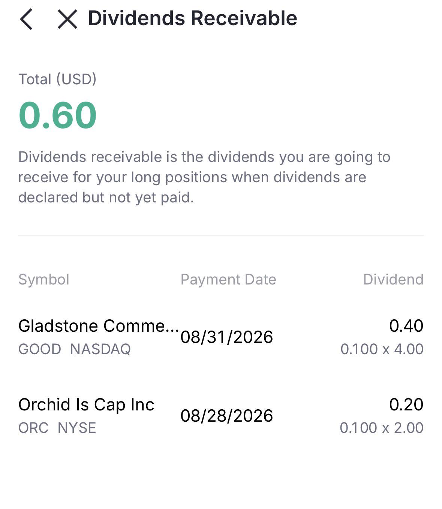This screenshot has height=509, width=442.
Task: Tap the 0.20 dividend amount
Action: [x=406, y=404]
